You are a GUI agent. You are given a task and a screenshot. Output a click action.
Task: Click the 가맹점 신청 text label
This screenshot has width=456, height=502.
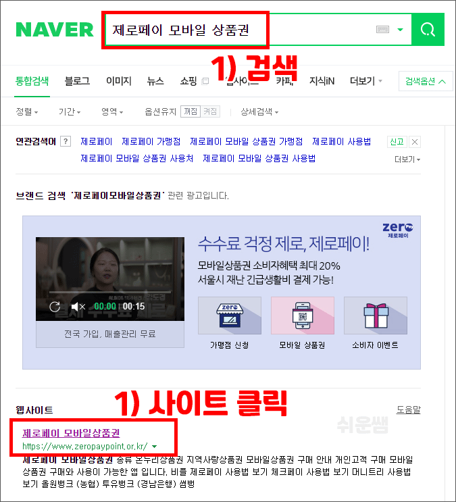pos(229,345)
